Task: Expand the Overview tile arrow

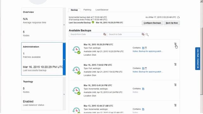Action: (x=64, y=25)
